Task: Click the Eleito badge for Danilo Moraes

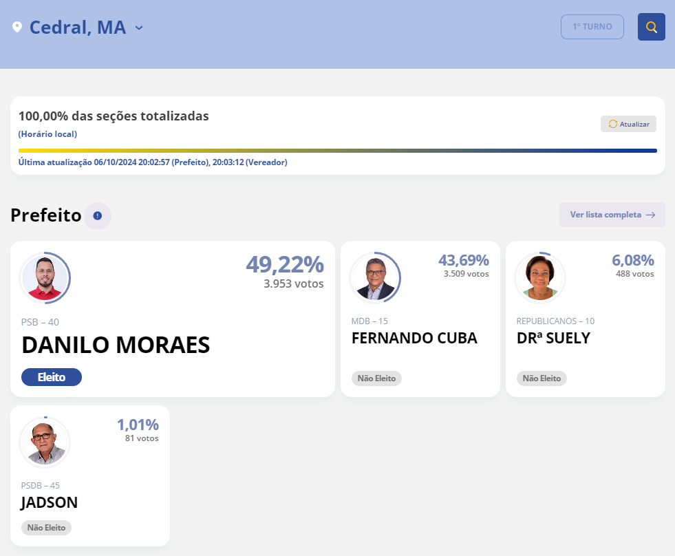Action: tap(52, 377)
